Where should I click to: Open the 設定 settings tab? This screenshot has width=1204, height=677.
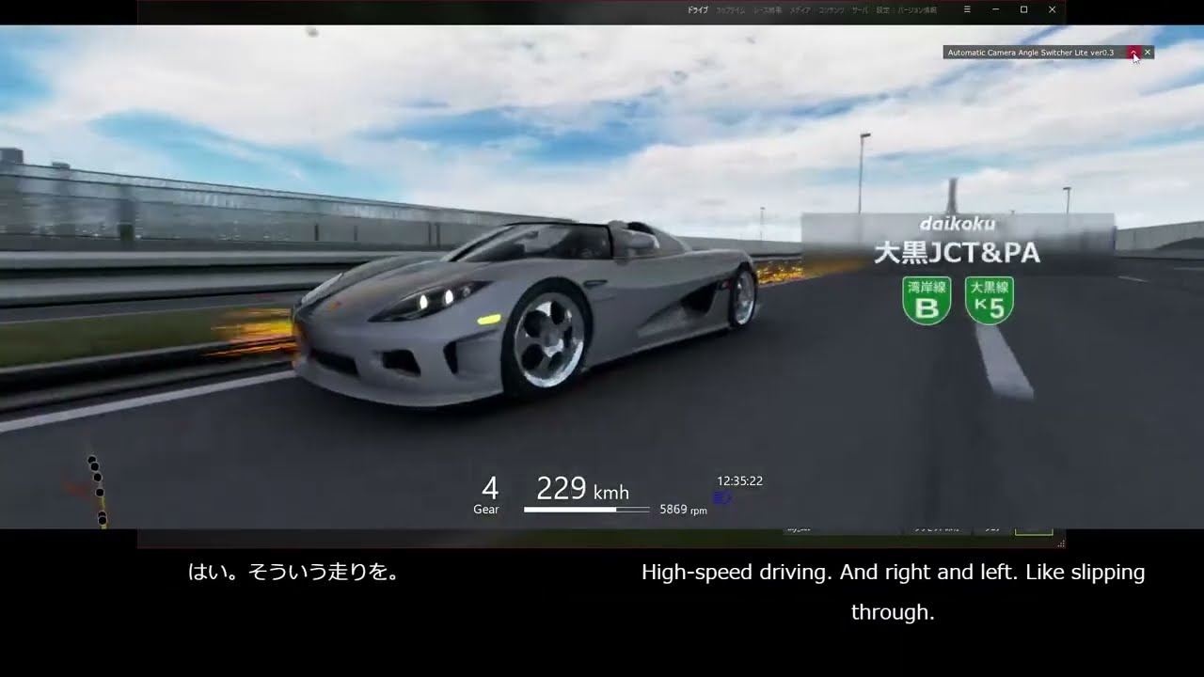(882, 9)
